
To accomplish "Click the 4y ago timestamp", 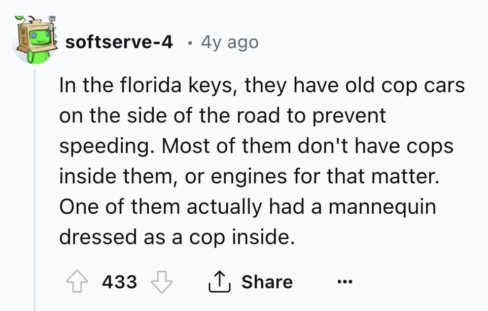I will [230, 42].
